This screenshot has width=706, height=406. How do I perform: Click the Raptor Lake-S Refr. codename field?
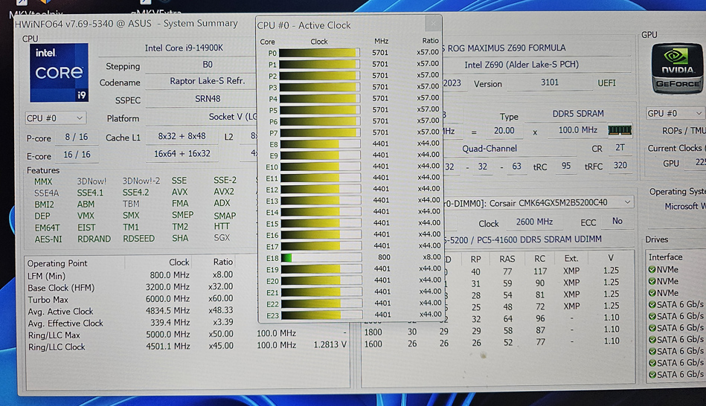click(x=201, y=82)
